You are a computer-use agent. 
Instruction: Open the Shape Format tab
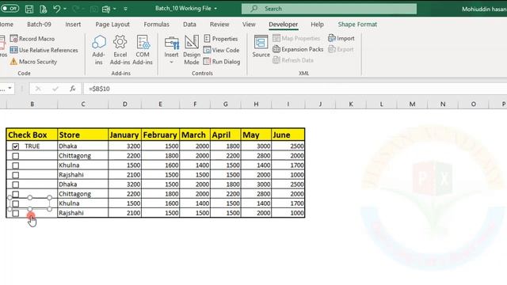[x=357, y=25]
